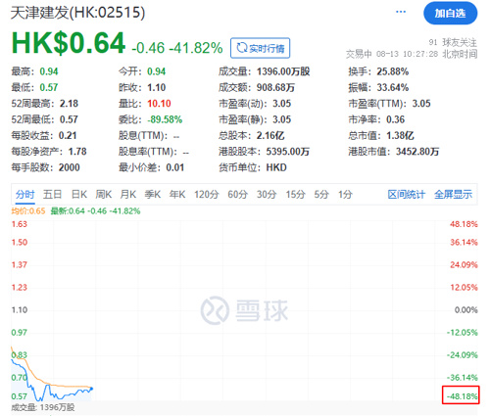The image size is (490, 416).
Task: Select the 30分 interval tab
Action: pos(267,195)
